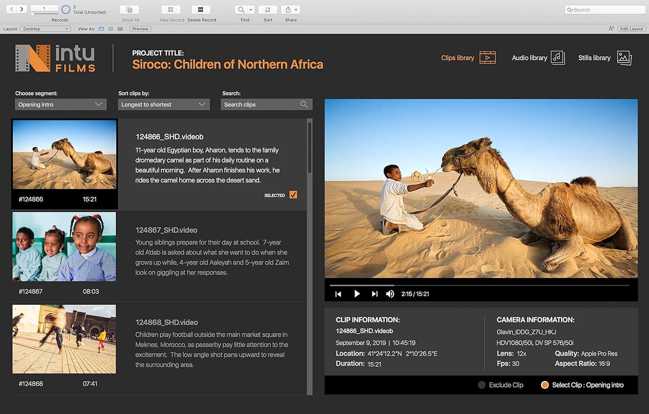Screen dimensions: 649x414
Task: Play the clip in the video player
Action: click(357, 294)
